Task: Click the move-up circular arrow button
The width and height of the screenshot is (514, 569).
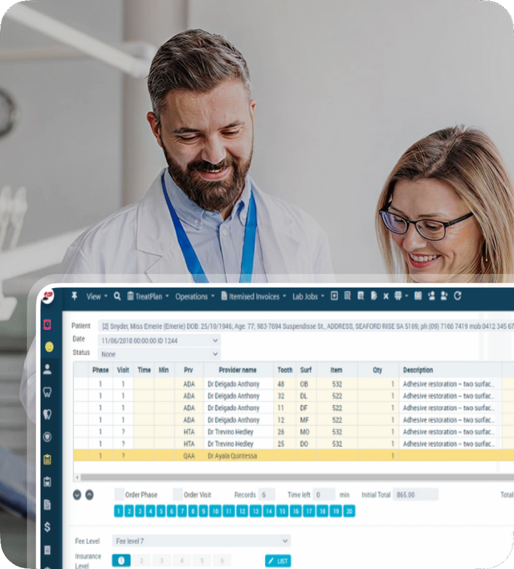Action: [89, 495]
